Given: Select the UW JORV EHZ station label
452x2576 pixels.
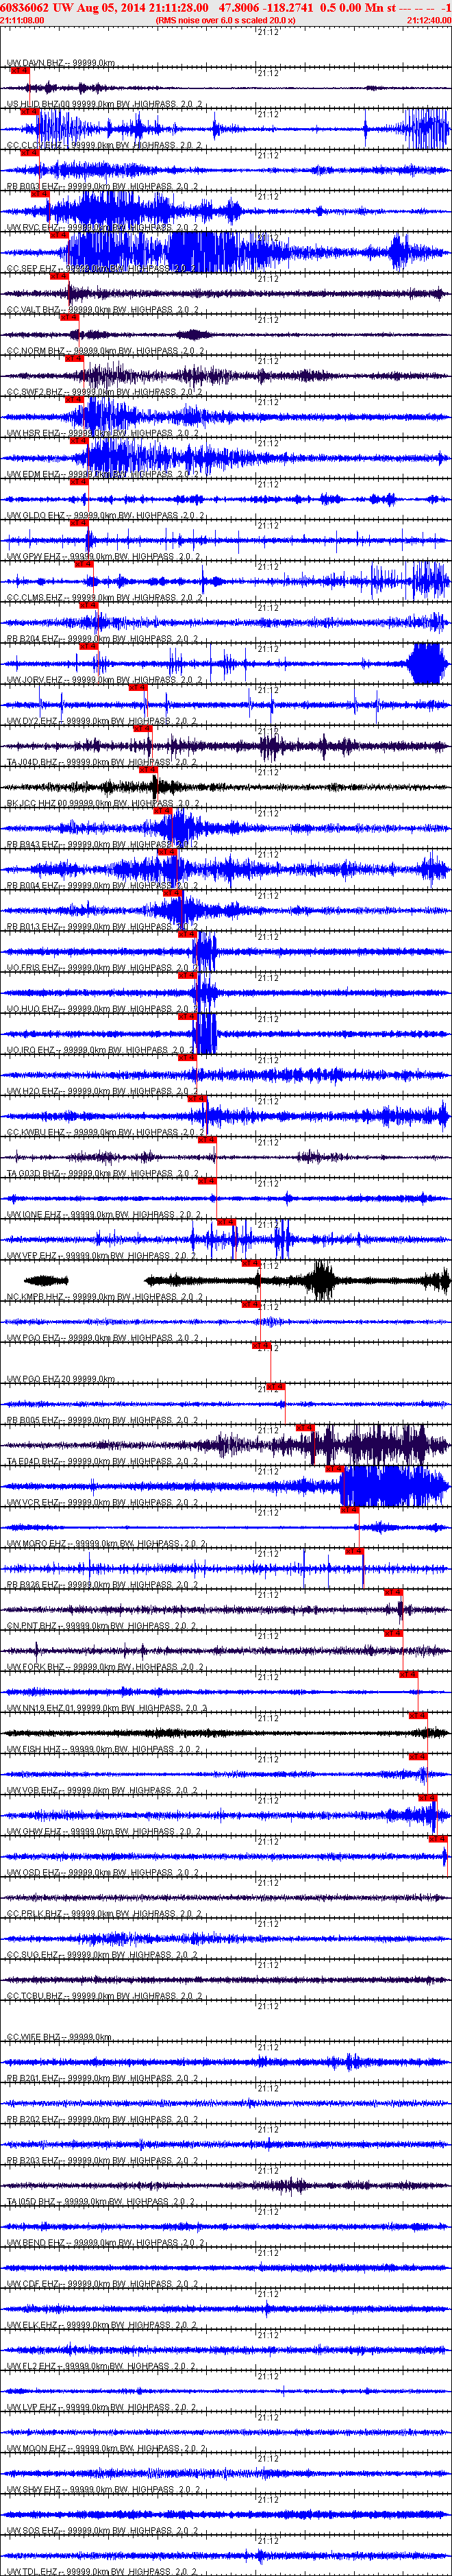Looking at the screenshot, I should coord(105,680).
